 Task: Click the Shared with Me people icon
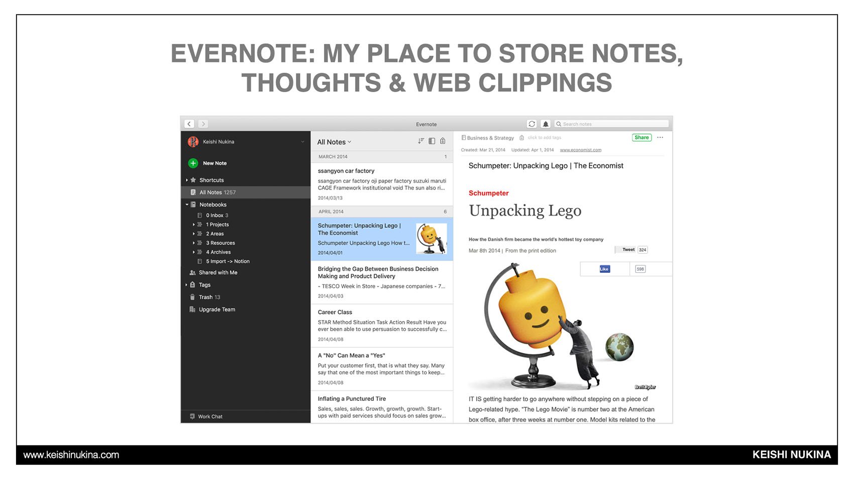tap(192, 273)
